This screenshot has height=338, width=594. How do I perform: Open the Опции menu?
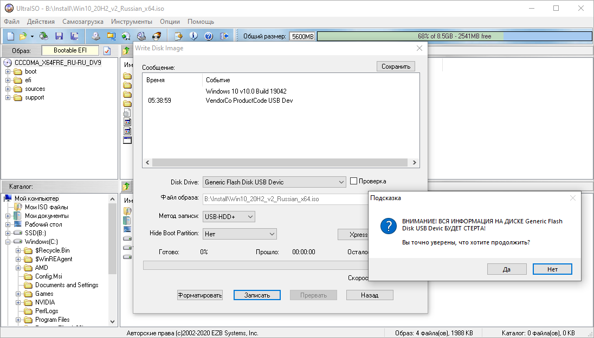point(170,22)
